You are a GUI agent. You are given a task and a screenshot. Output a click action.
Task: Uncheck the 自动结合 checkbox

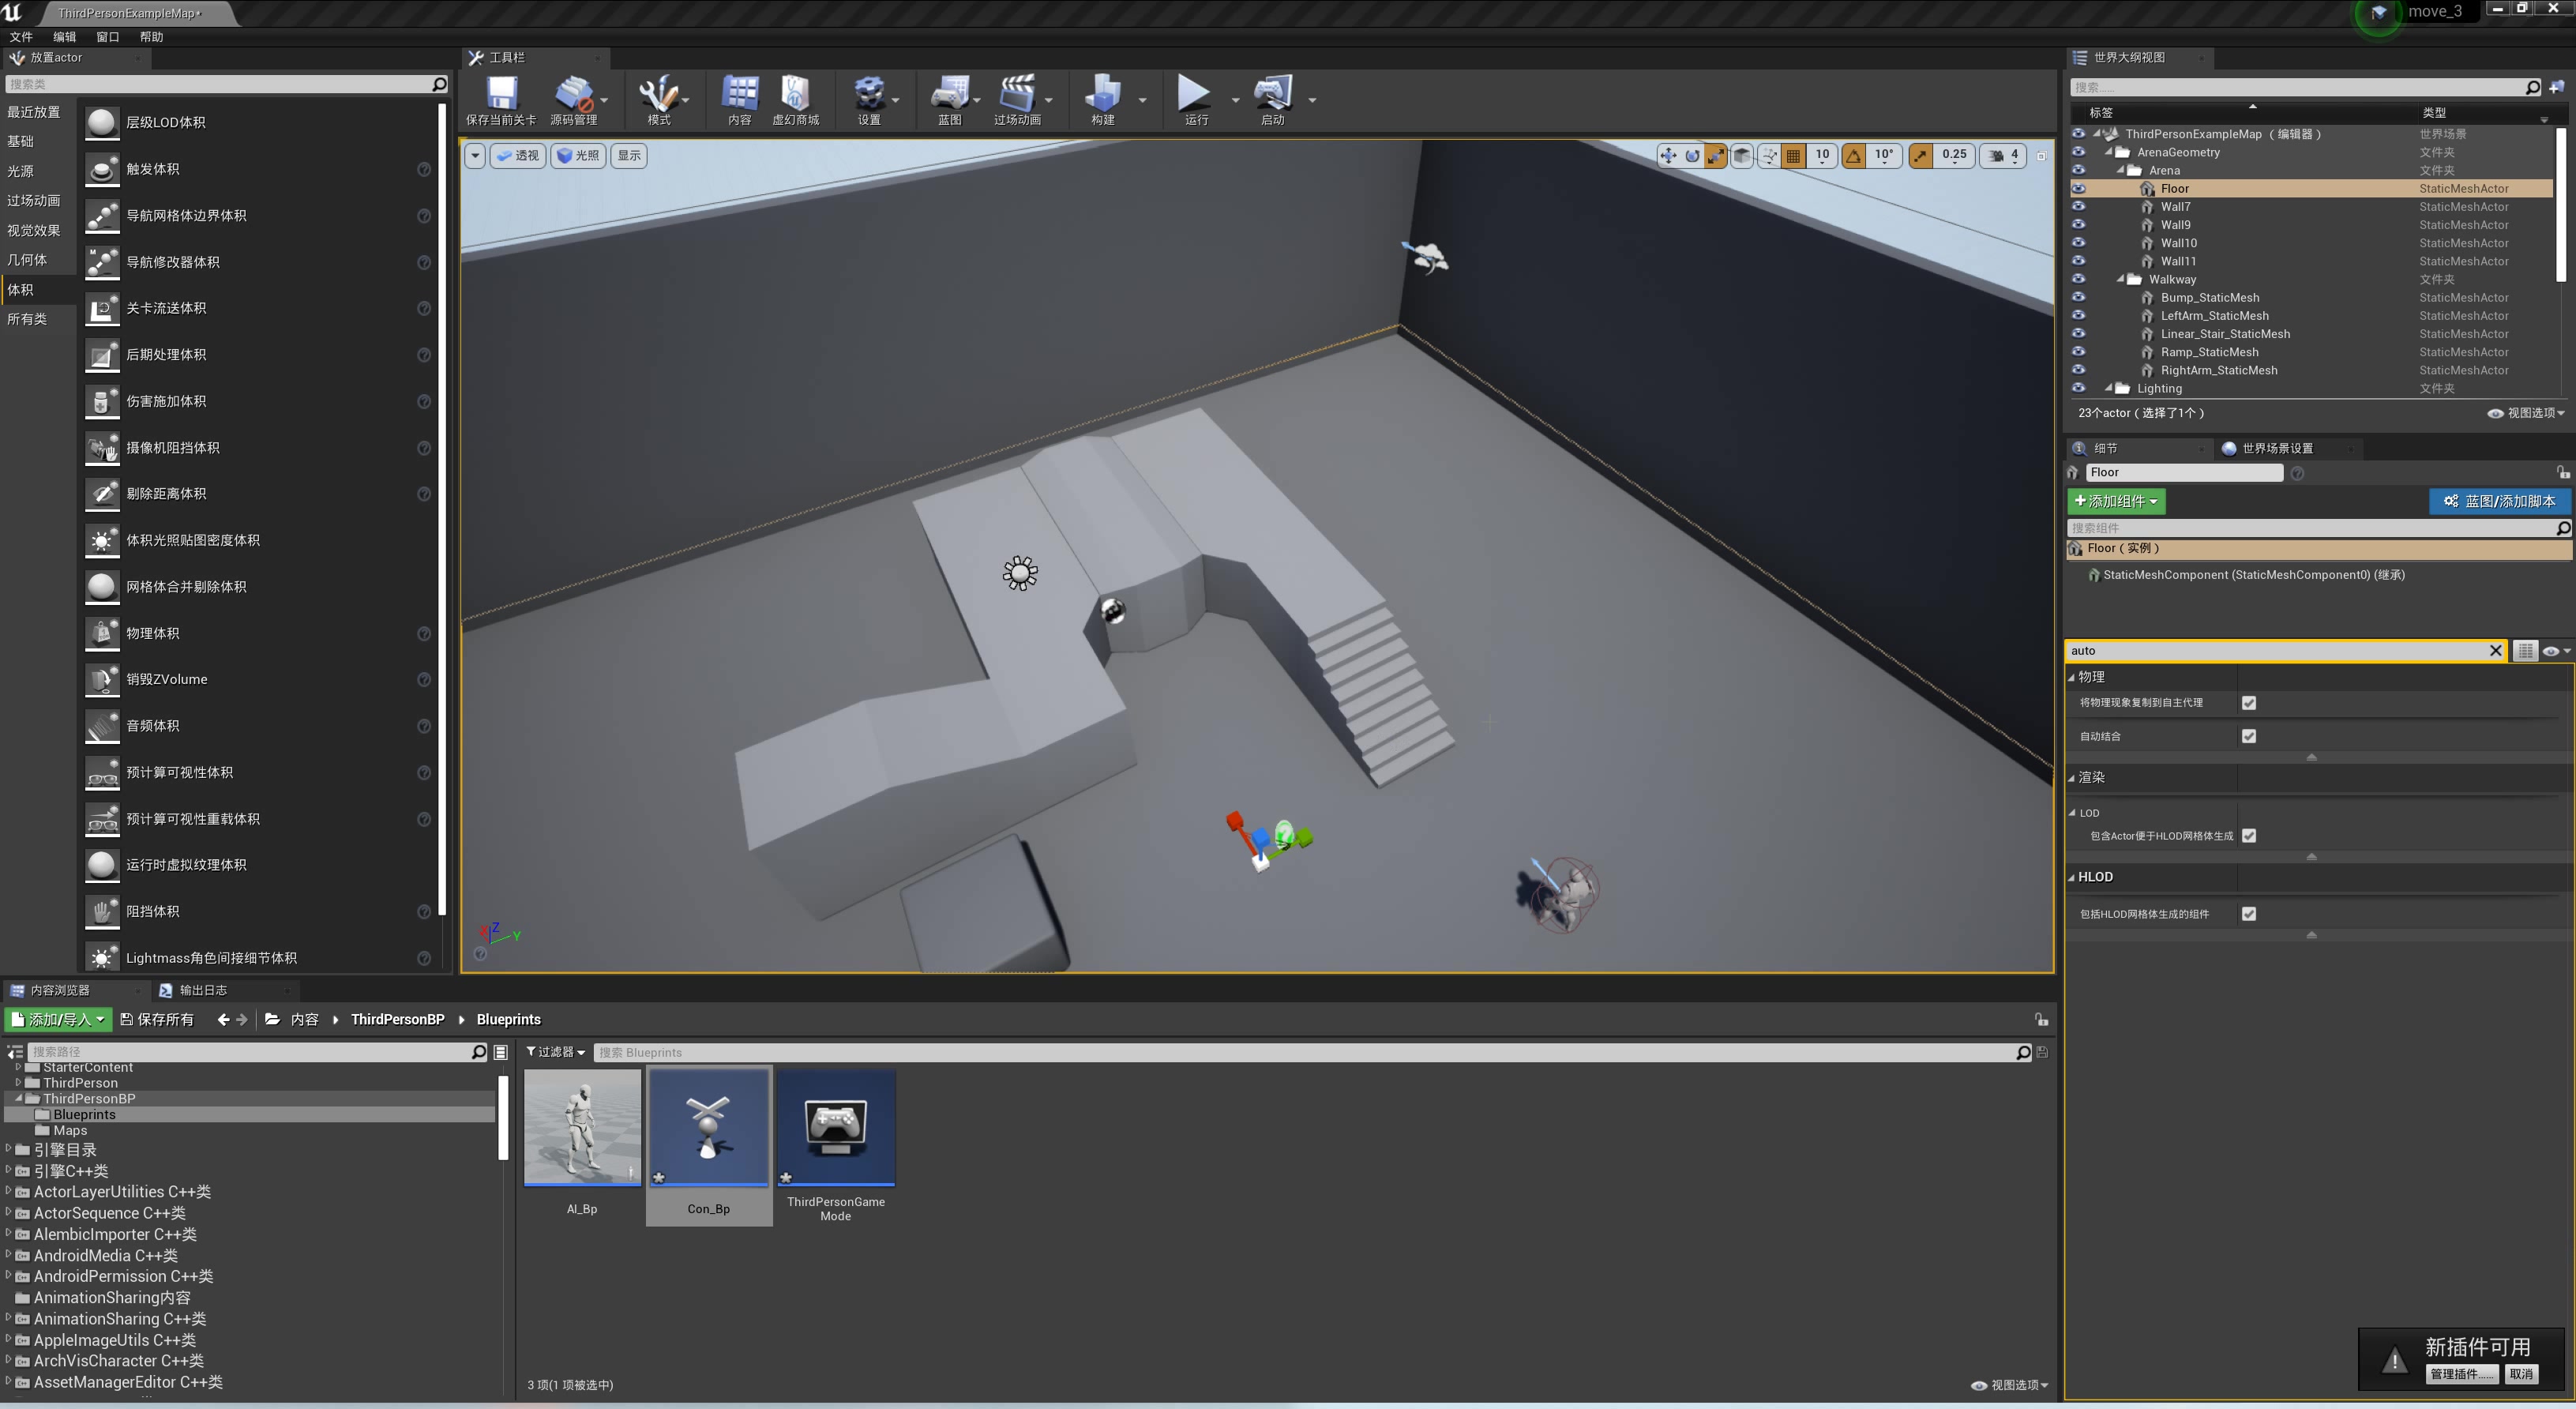point(2249,736)
